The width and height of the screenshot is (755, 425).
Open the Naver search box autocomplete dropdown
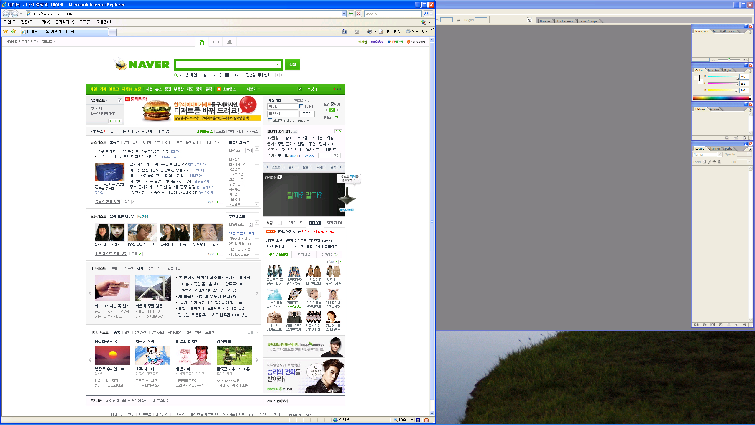(277, 65)
